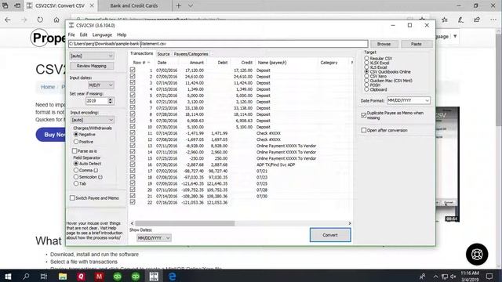Add a new browser tab
Screen dimensions: 502x282
coord(178,5)
